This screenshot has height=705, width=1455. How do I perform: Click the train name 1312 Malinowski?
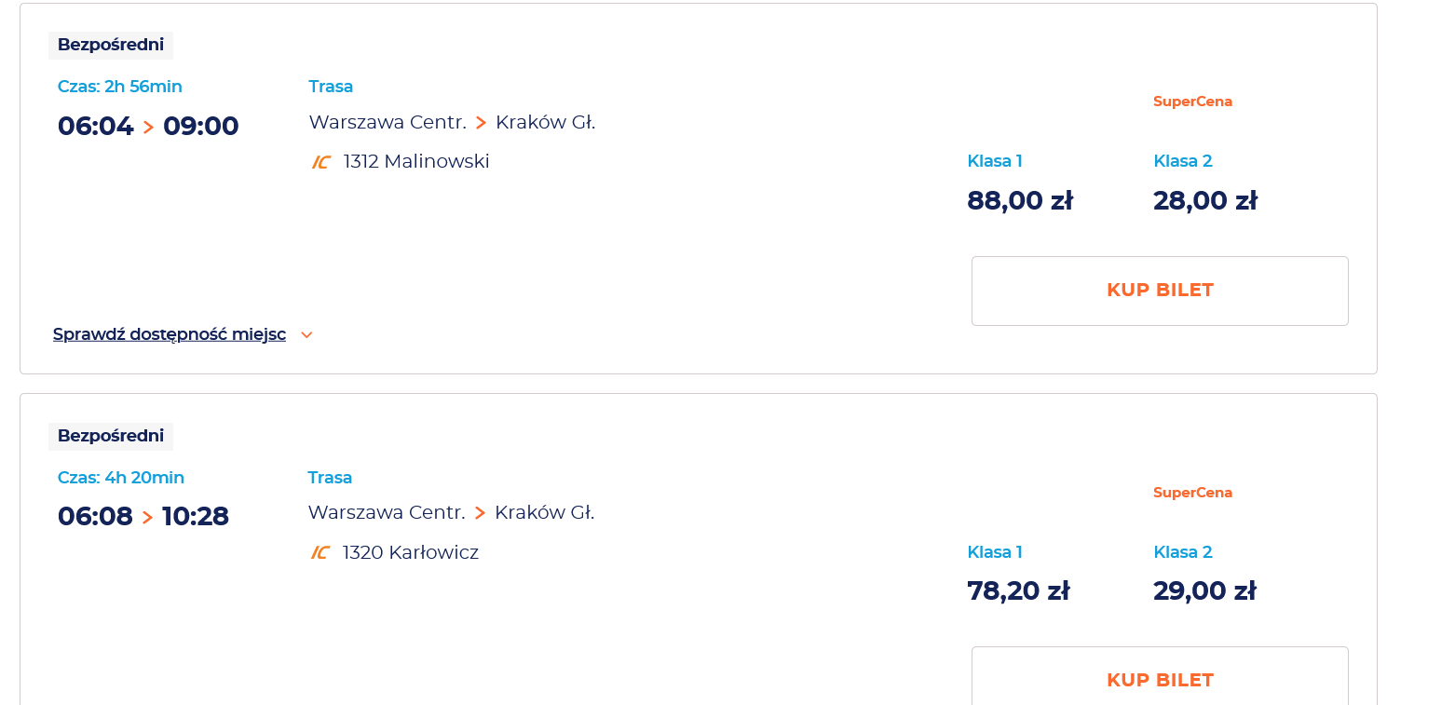416,162
